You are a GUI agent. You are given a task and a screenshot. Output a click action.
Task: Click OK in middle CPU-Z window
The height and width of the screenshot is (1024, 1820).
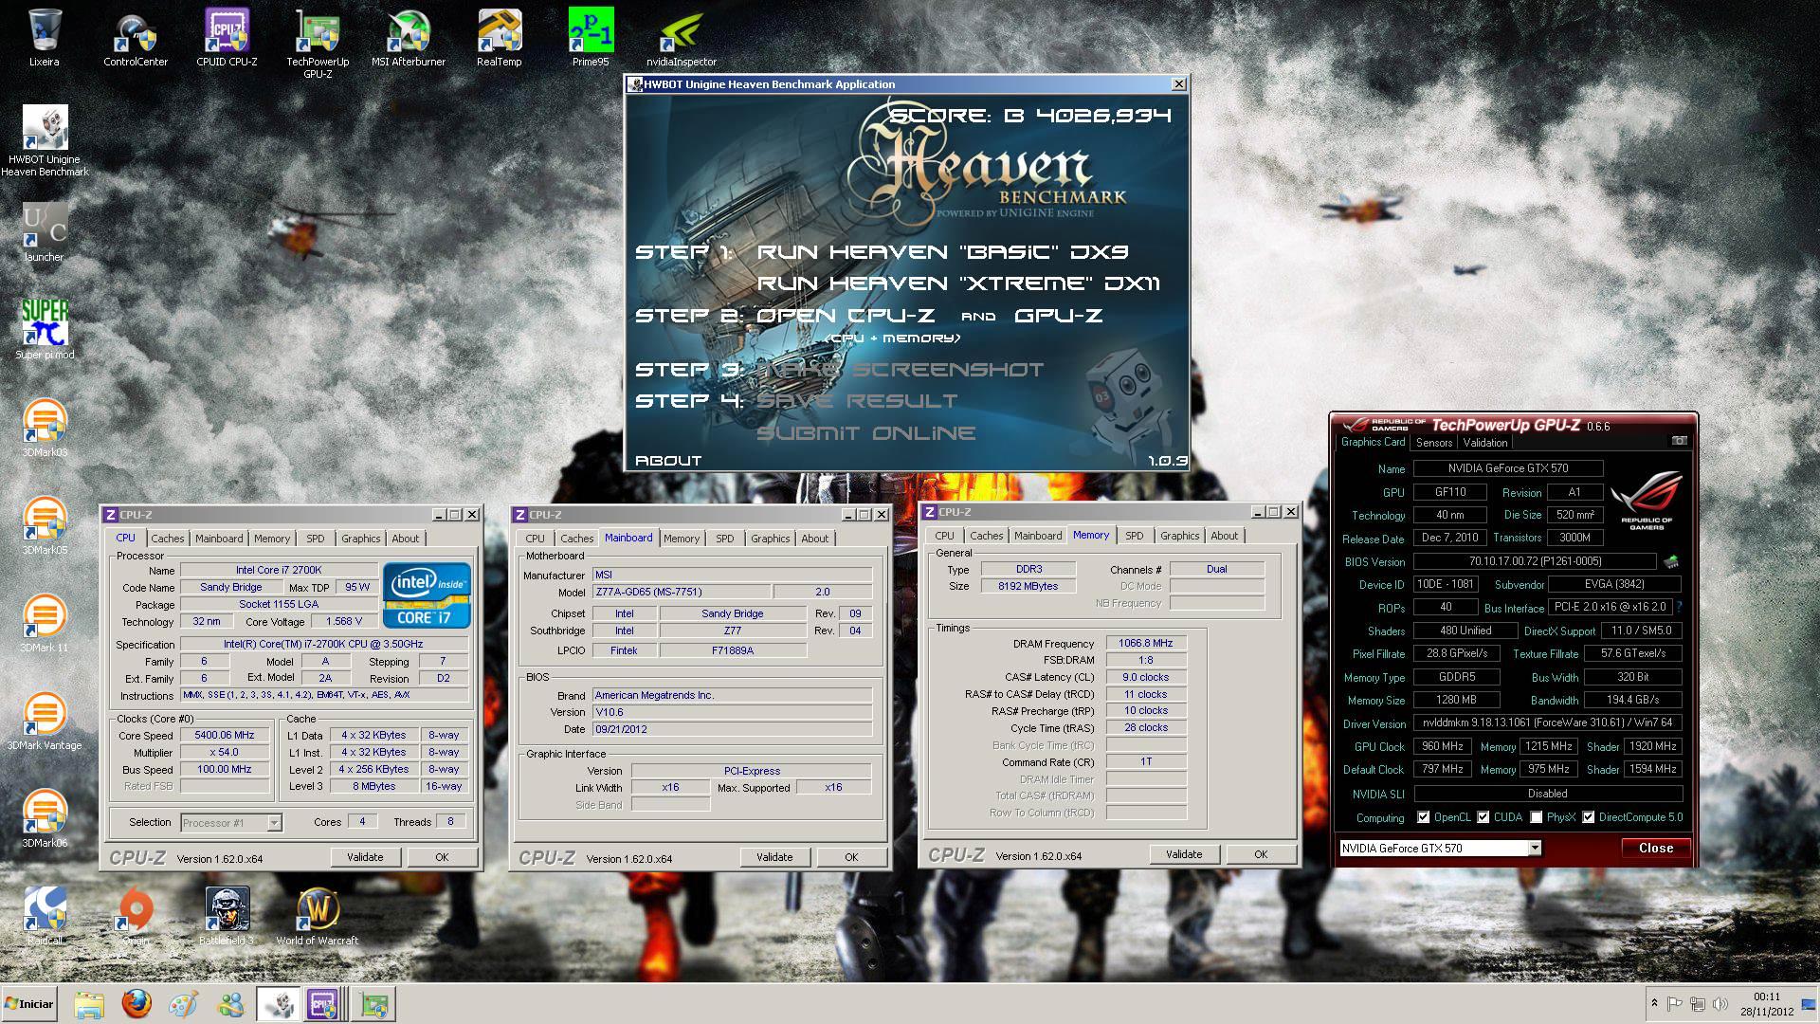pos(851,857)
